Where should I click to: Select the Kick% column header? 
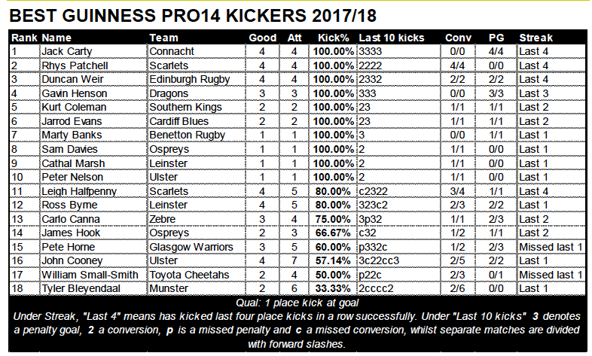[334, 38]
